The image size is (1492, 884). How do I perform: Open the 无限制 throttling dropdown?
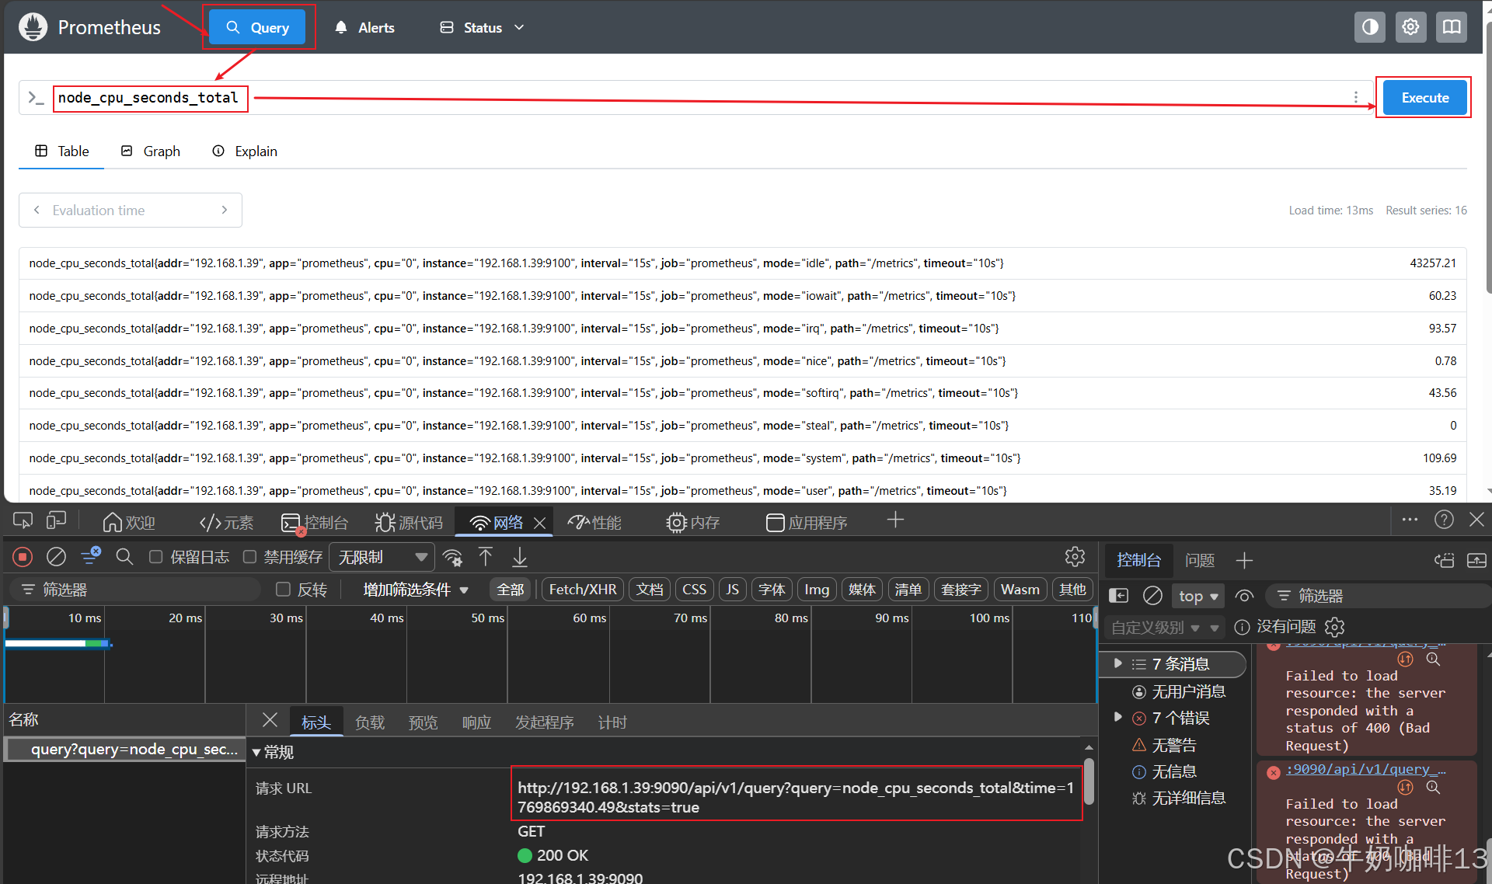pos(382,557)
